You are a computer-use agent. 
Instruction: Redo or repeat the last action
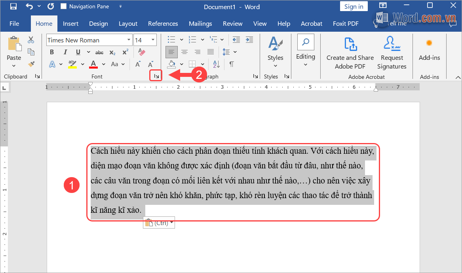(x=51, y=6)
